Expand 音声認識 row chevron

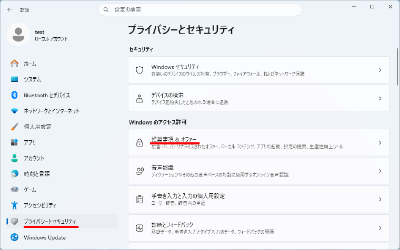point(380,171)
